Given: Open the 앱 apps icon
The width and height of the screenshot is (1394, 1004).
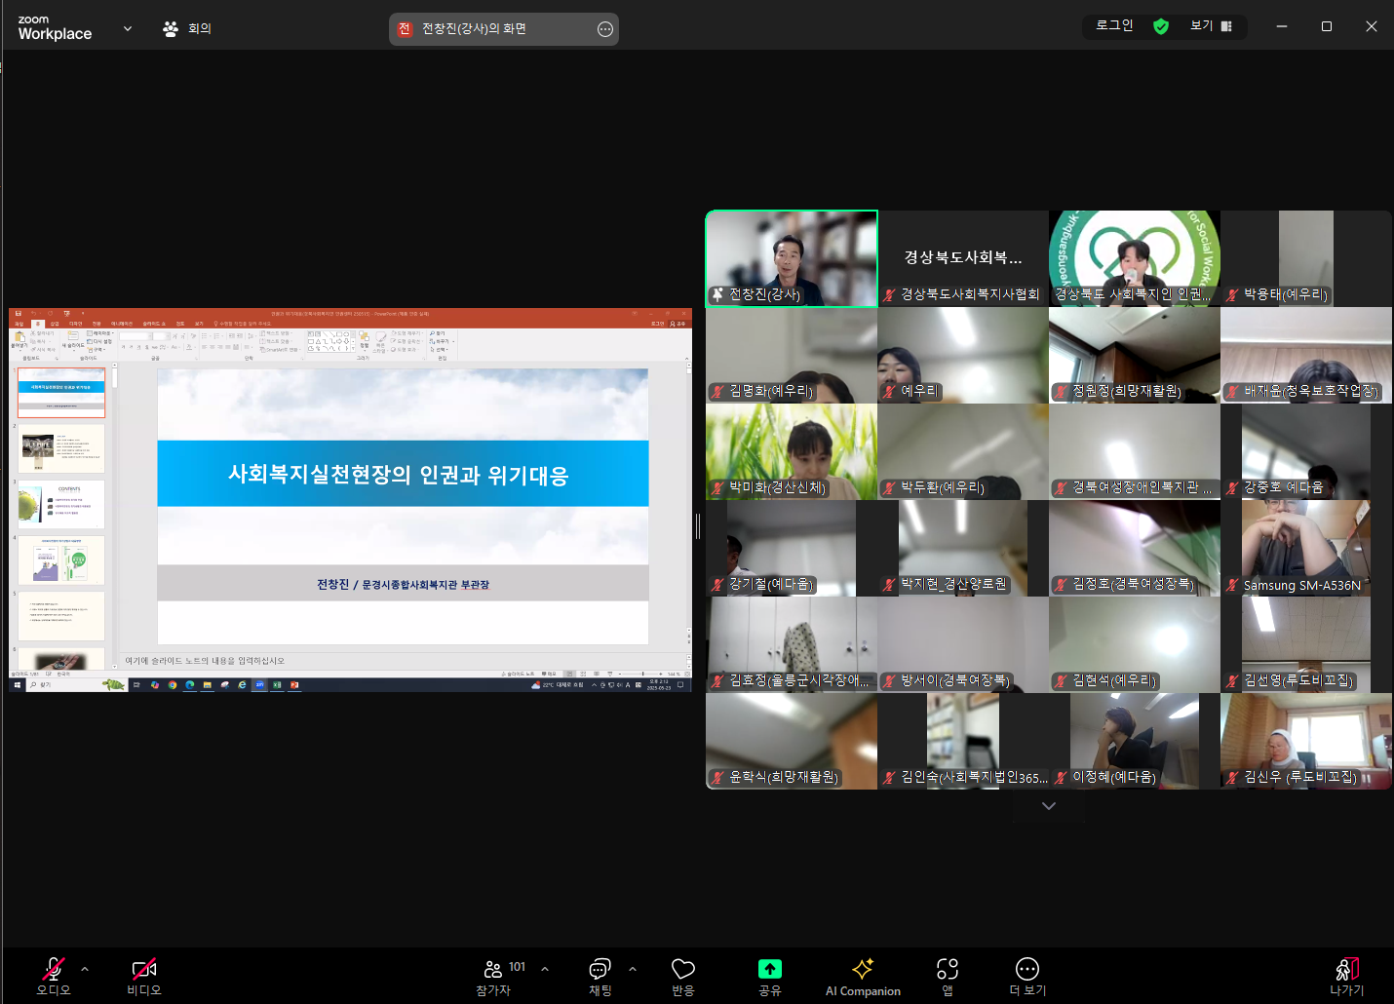Looking at the screenshot, I should pyautogui.click(x=948, y=976).
